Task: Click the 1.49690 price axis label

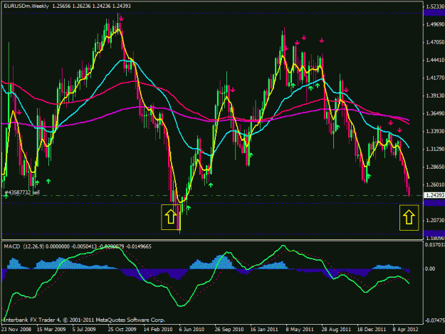Action: pos(435,25)
